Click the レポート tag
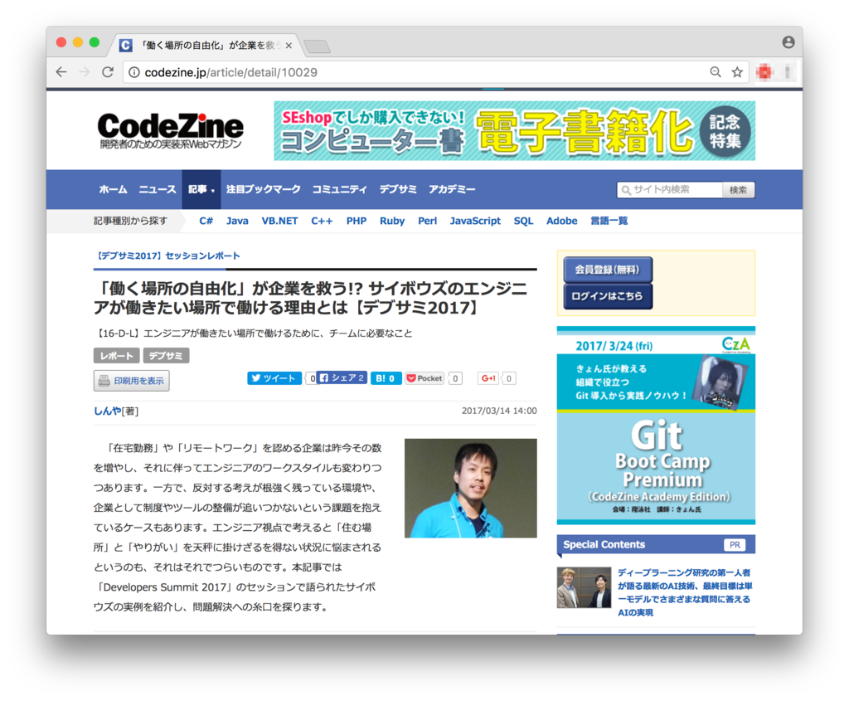 (x=116, y=355)
